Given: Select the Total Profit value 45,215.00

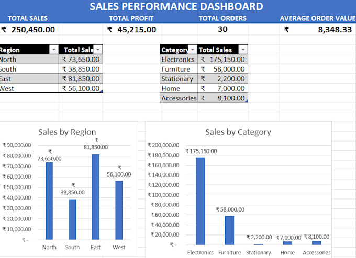Looking at the screenshot, I should click(x=131, y=30).
